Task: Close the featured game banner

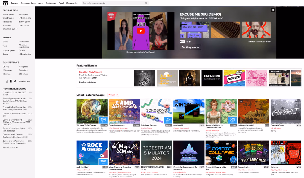Action: point(273,10)
